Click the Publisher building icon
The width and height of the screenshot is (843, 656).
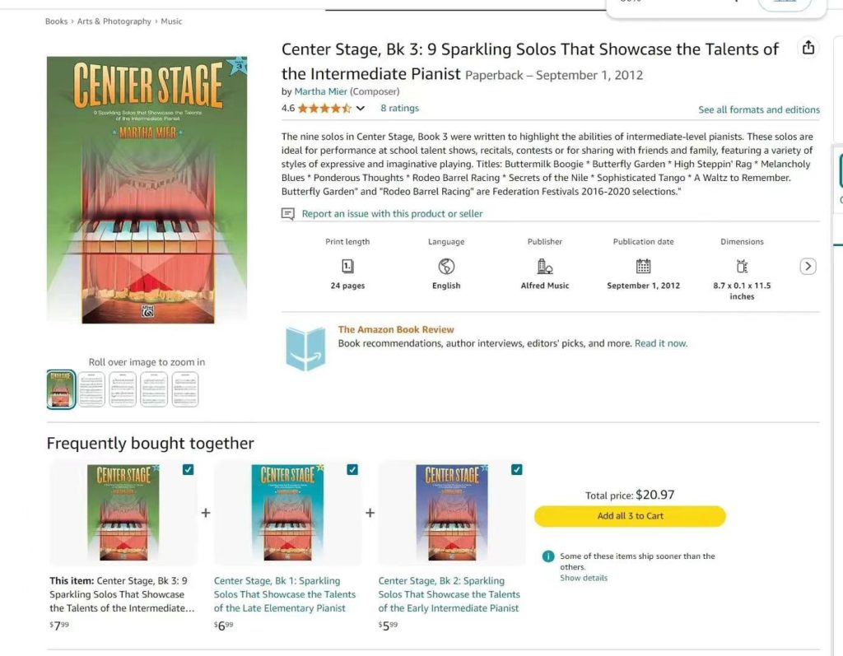click(545, 266)
